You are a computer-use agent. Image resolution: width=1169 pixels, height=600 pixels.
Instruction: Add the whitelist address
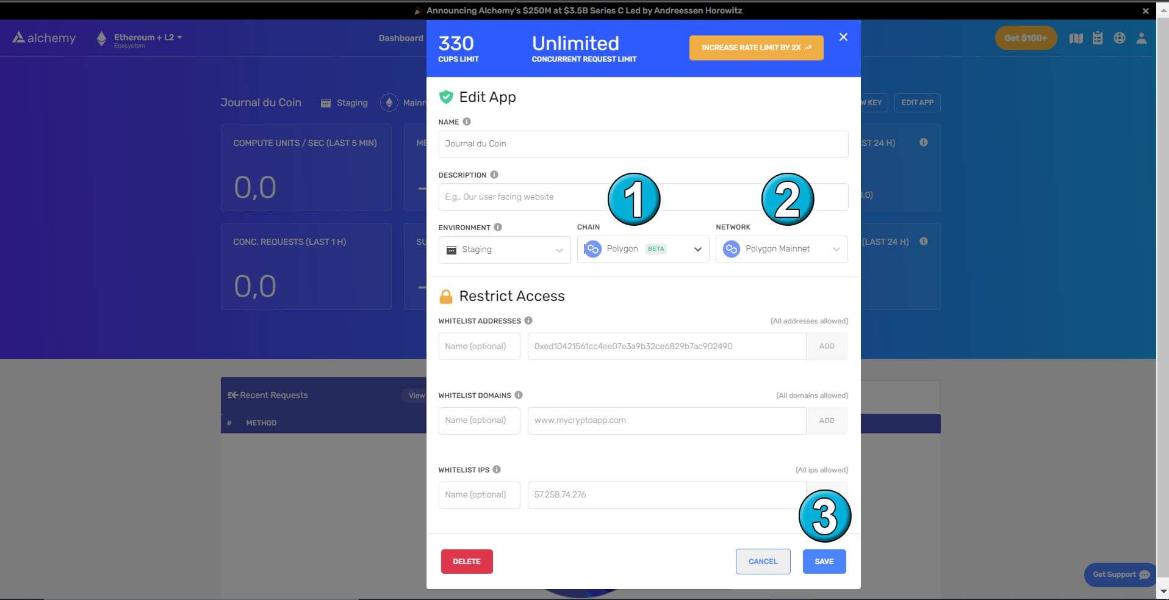tap(827, 346)
